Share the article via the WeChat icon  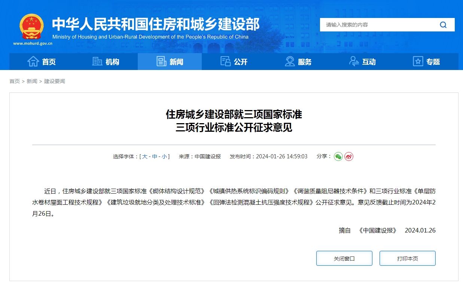pos(338,157)
